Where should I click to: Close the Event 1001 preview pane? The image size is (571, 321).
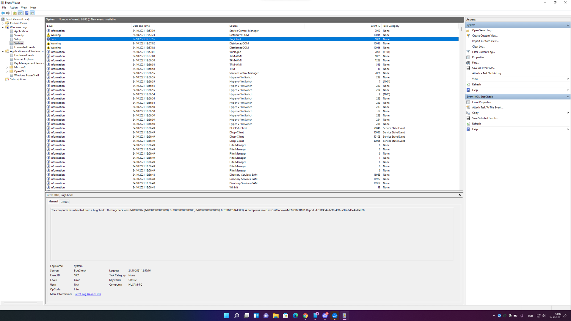(459, 195)
